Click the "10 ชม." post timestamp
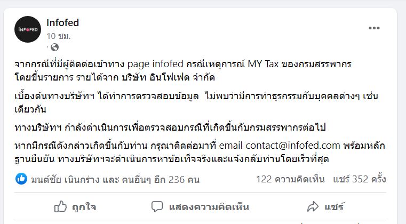406x224 pixels. click(59, 36)
